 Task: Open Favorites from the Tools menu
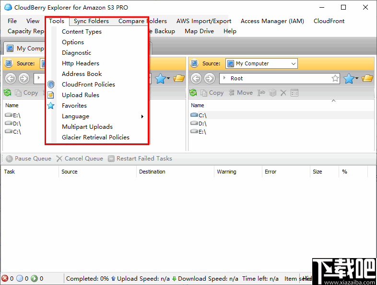coord(74,106)
